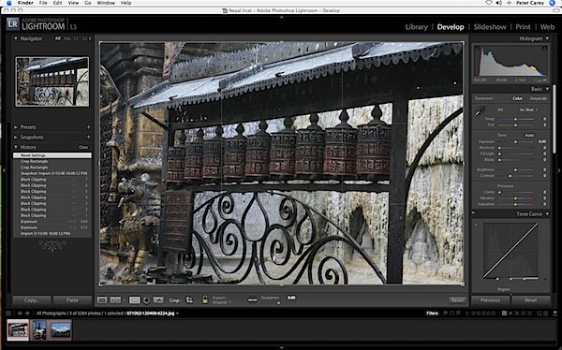
Task: Click the Auto tone button
Action: (529, 135)
